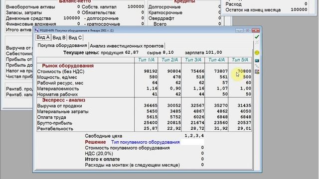Click Денежные средства in the background balance window
The image size is (319, 179).
(28, 18)
